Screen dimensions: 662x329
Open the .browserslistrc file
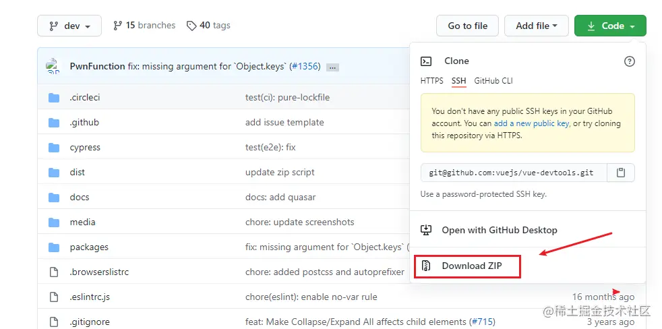[x=99, y=272]
